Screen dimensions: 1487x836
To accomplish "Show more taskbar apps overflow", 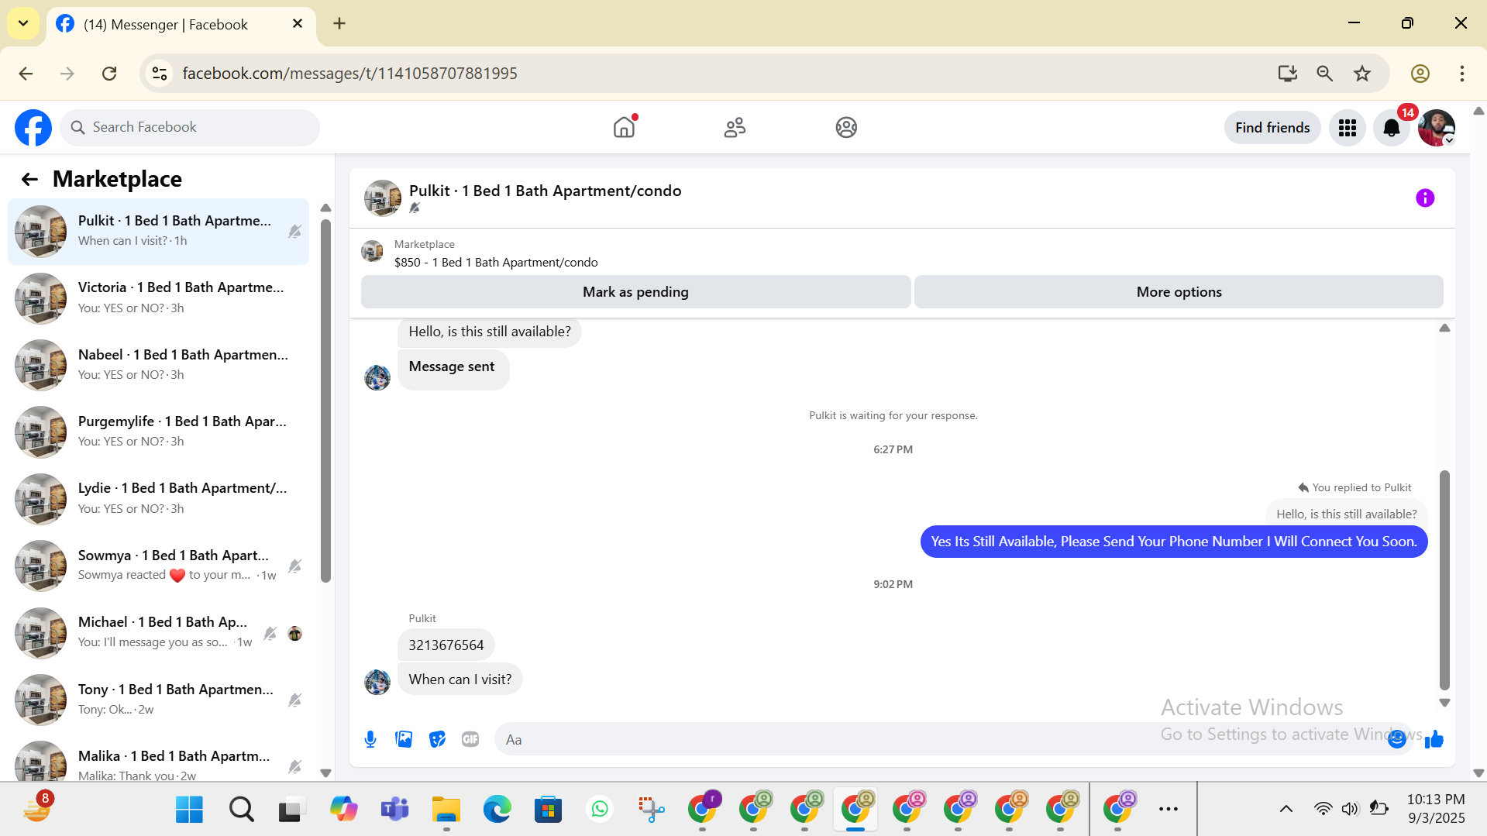I will click(x=1169, y=809).
